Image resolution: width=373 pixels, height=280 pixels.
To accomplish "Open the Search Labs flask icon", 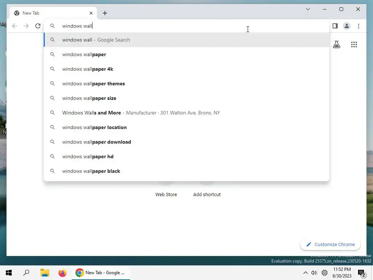I will point(336,44).
